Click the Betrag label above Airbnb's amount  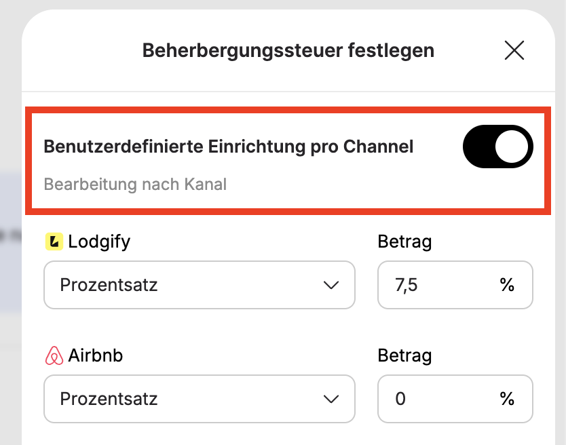pos(404,356)
